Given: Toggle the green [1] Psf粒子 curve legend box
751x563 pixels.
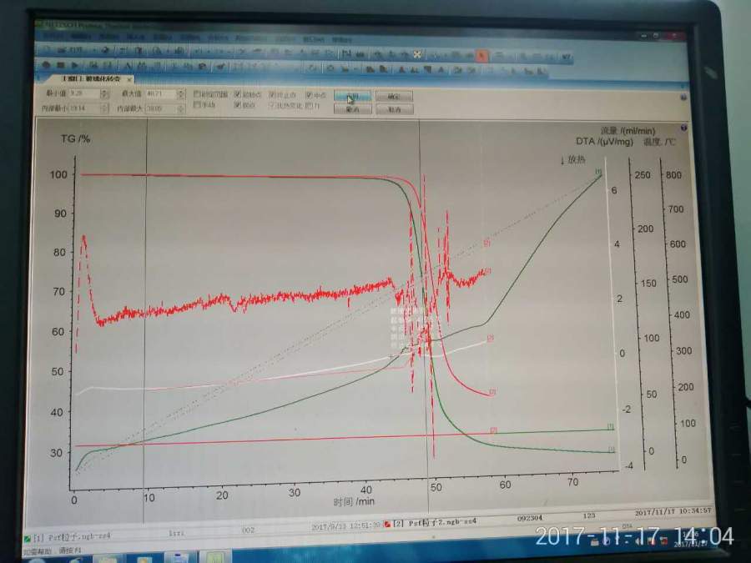Looking at the screenshot, I should tap(28, 539).
